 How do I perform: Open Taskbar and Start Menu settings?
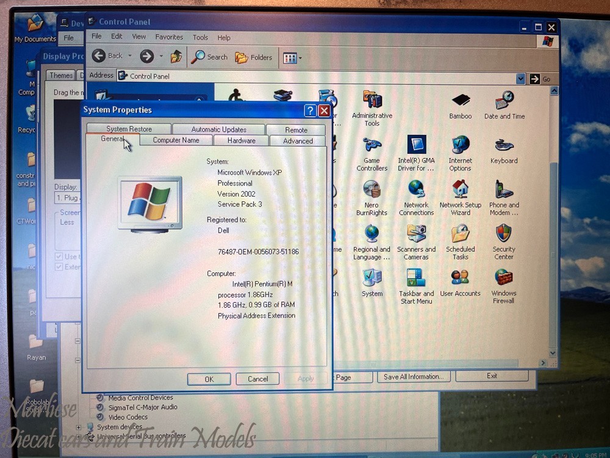[x=416, y=286]
